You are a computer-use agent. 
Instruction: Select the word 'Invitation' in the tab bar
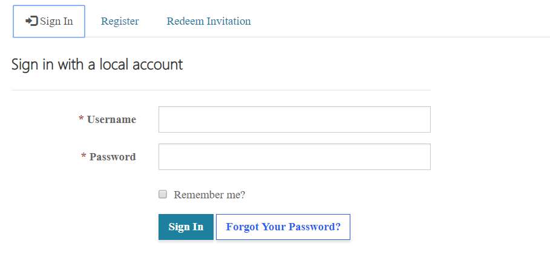click(x=229, y=21)
